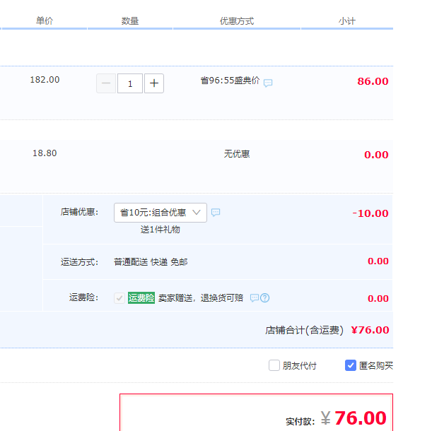Click the comment icon beside 盛典价

268,83
